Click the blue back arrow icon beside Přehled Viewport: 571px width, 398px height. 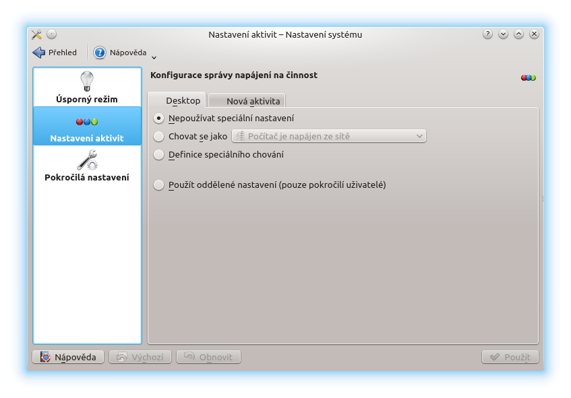tap(38, 53)
